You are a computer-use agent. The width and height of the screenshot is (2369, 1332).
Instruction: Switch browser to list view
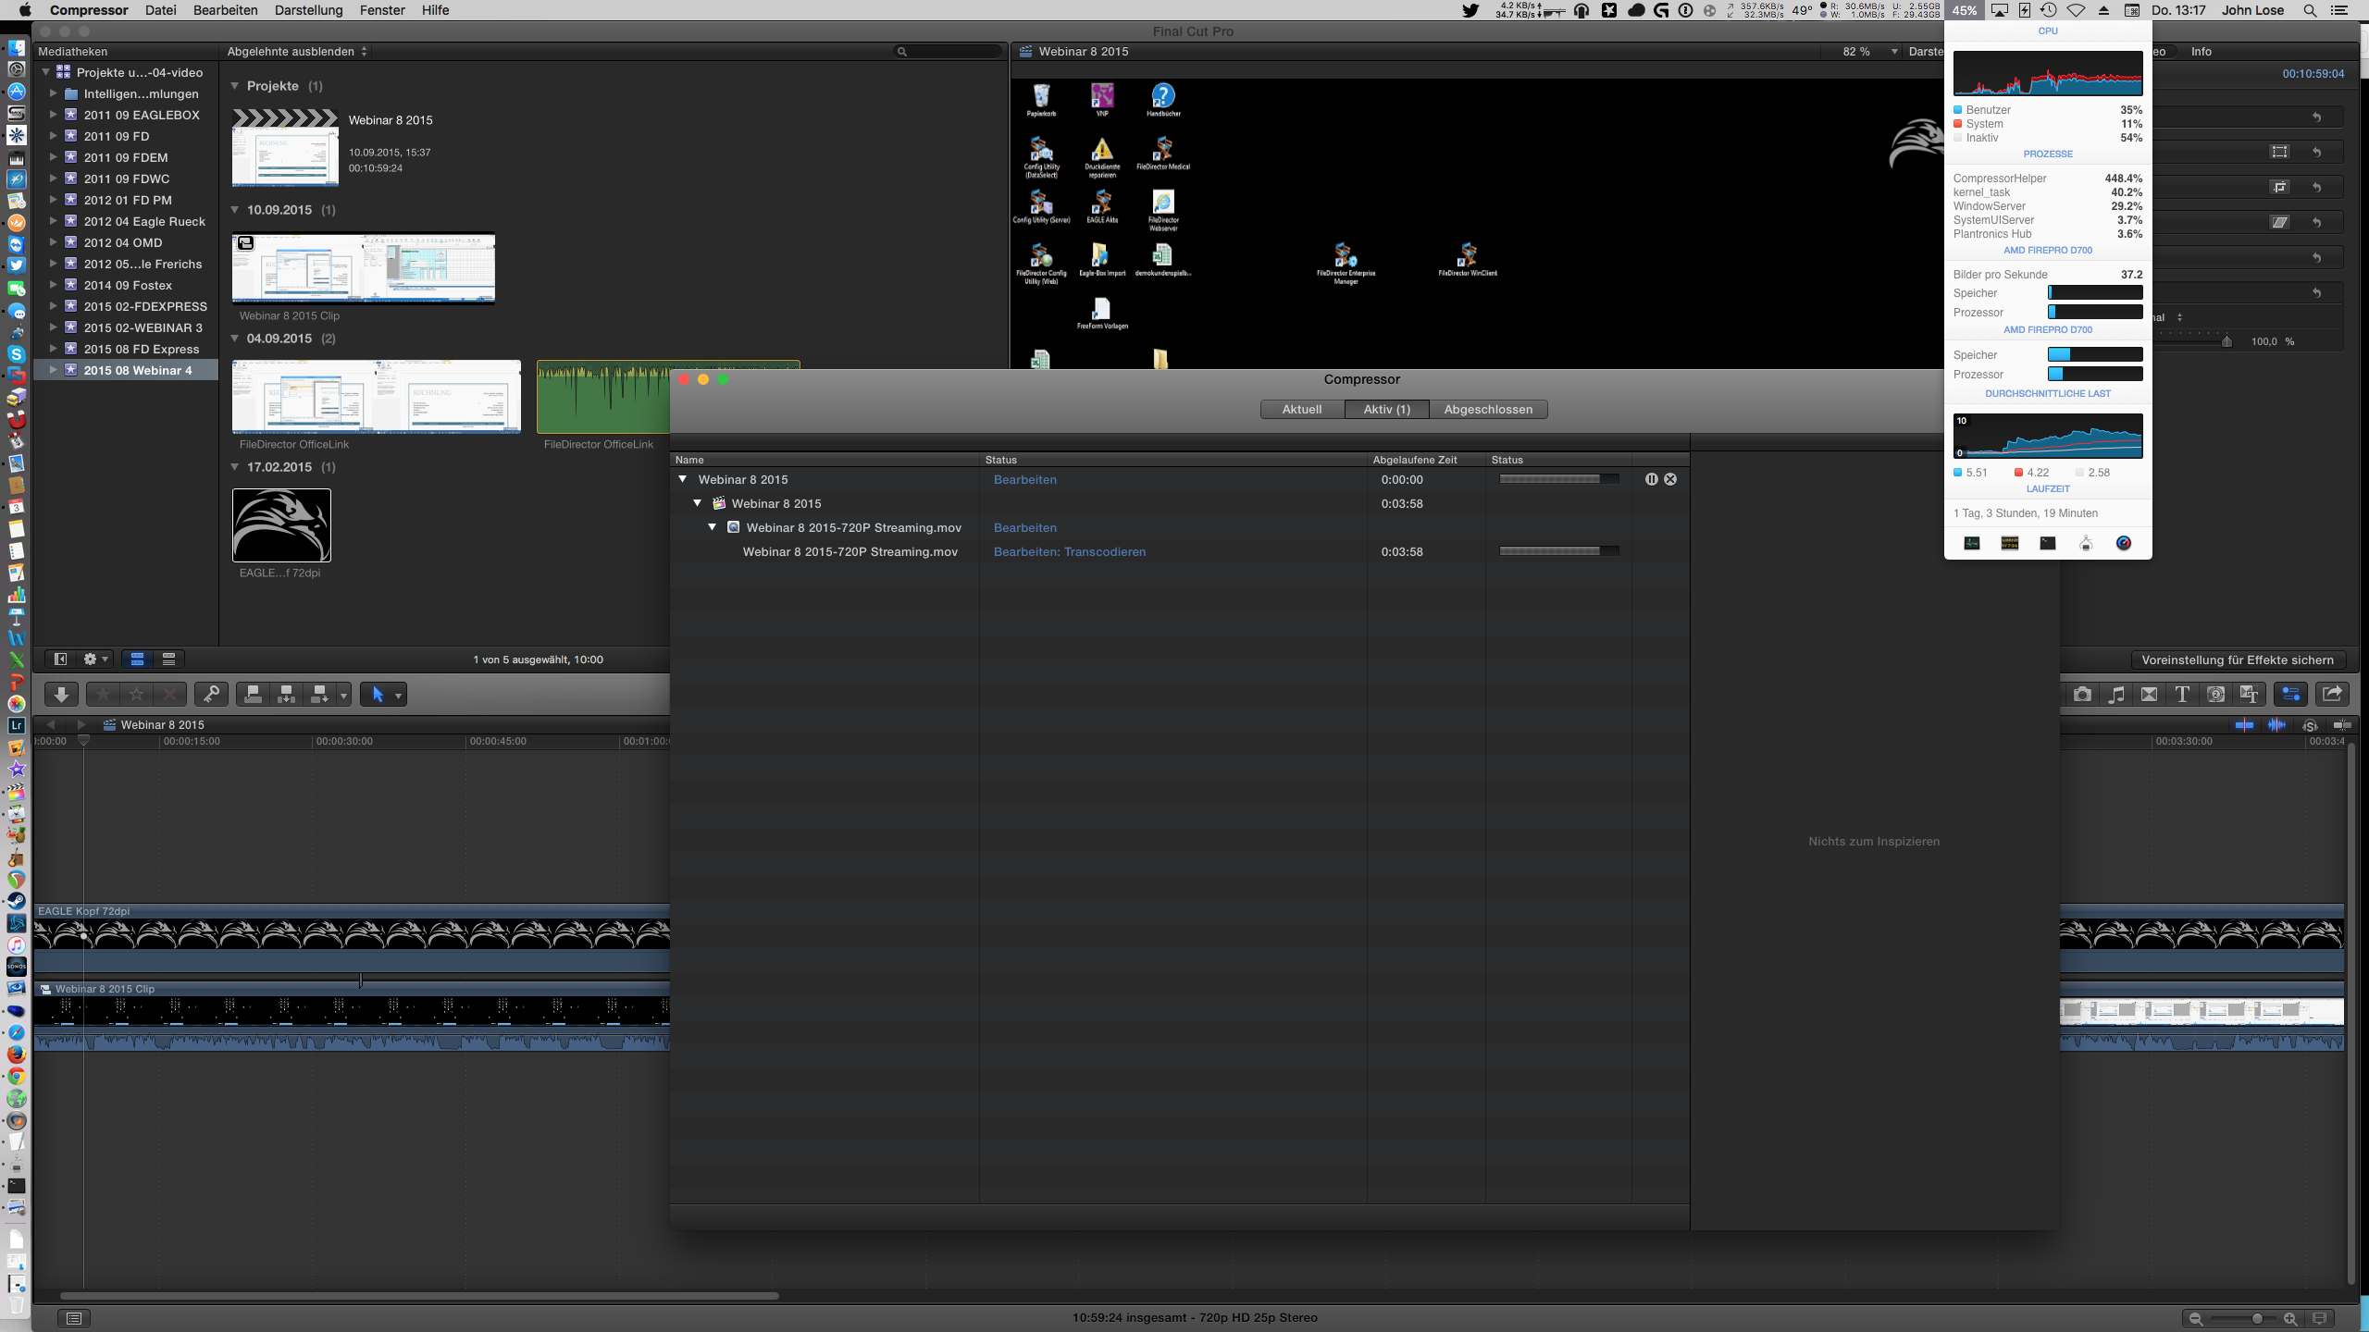point(168,660)
